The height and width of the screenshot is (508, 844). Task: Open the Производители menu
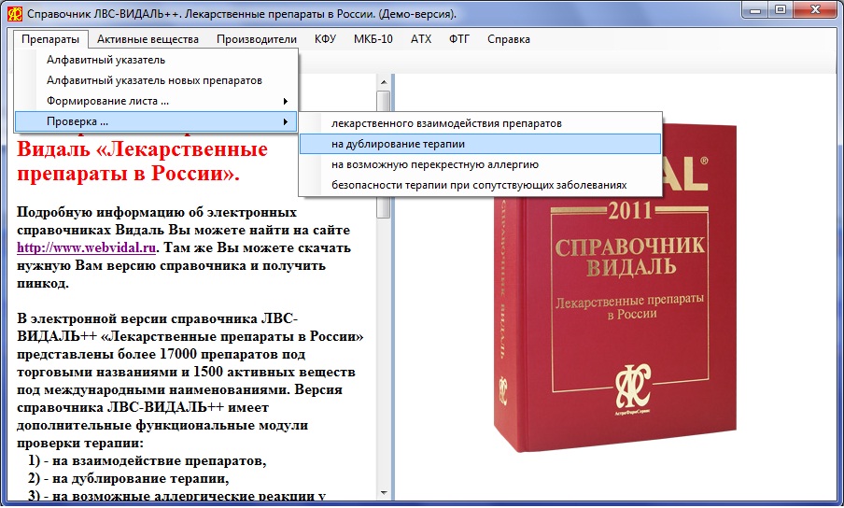256,38
